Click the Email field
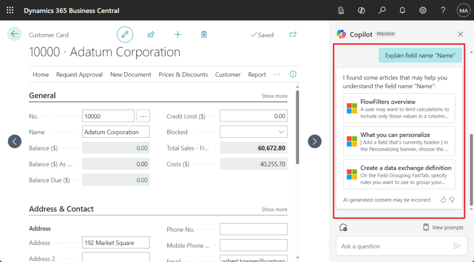 pos(254,259)
